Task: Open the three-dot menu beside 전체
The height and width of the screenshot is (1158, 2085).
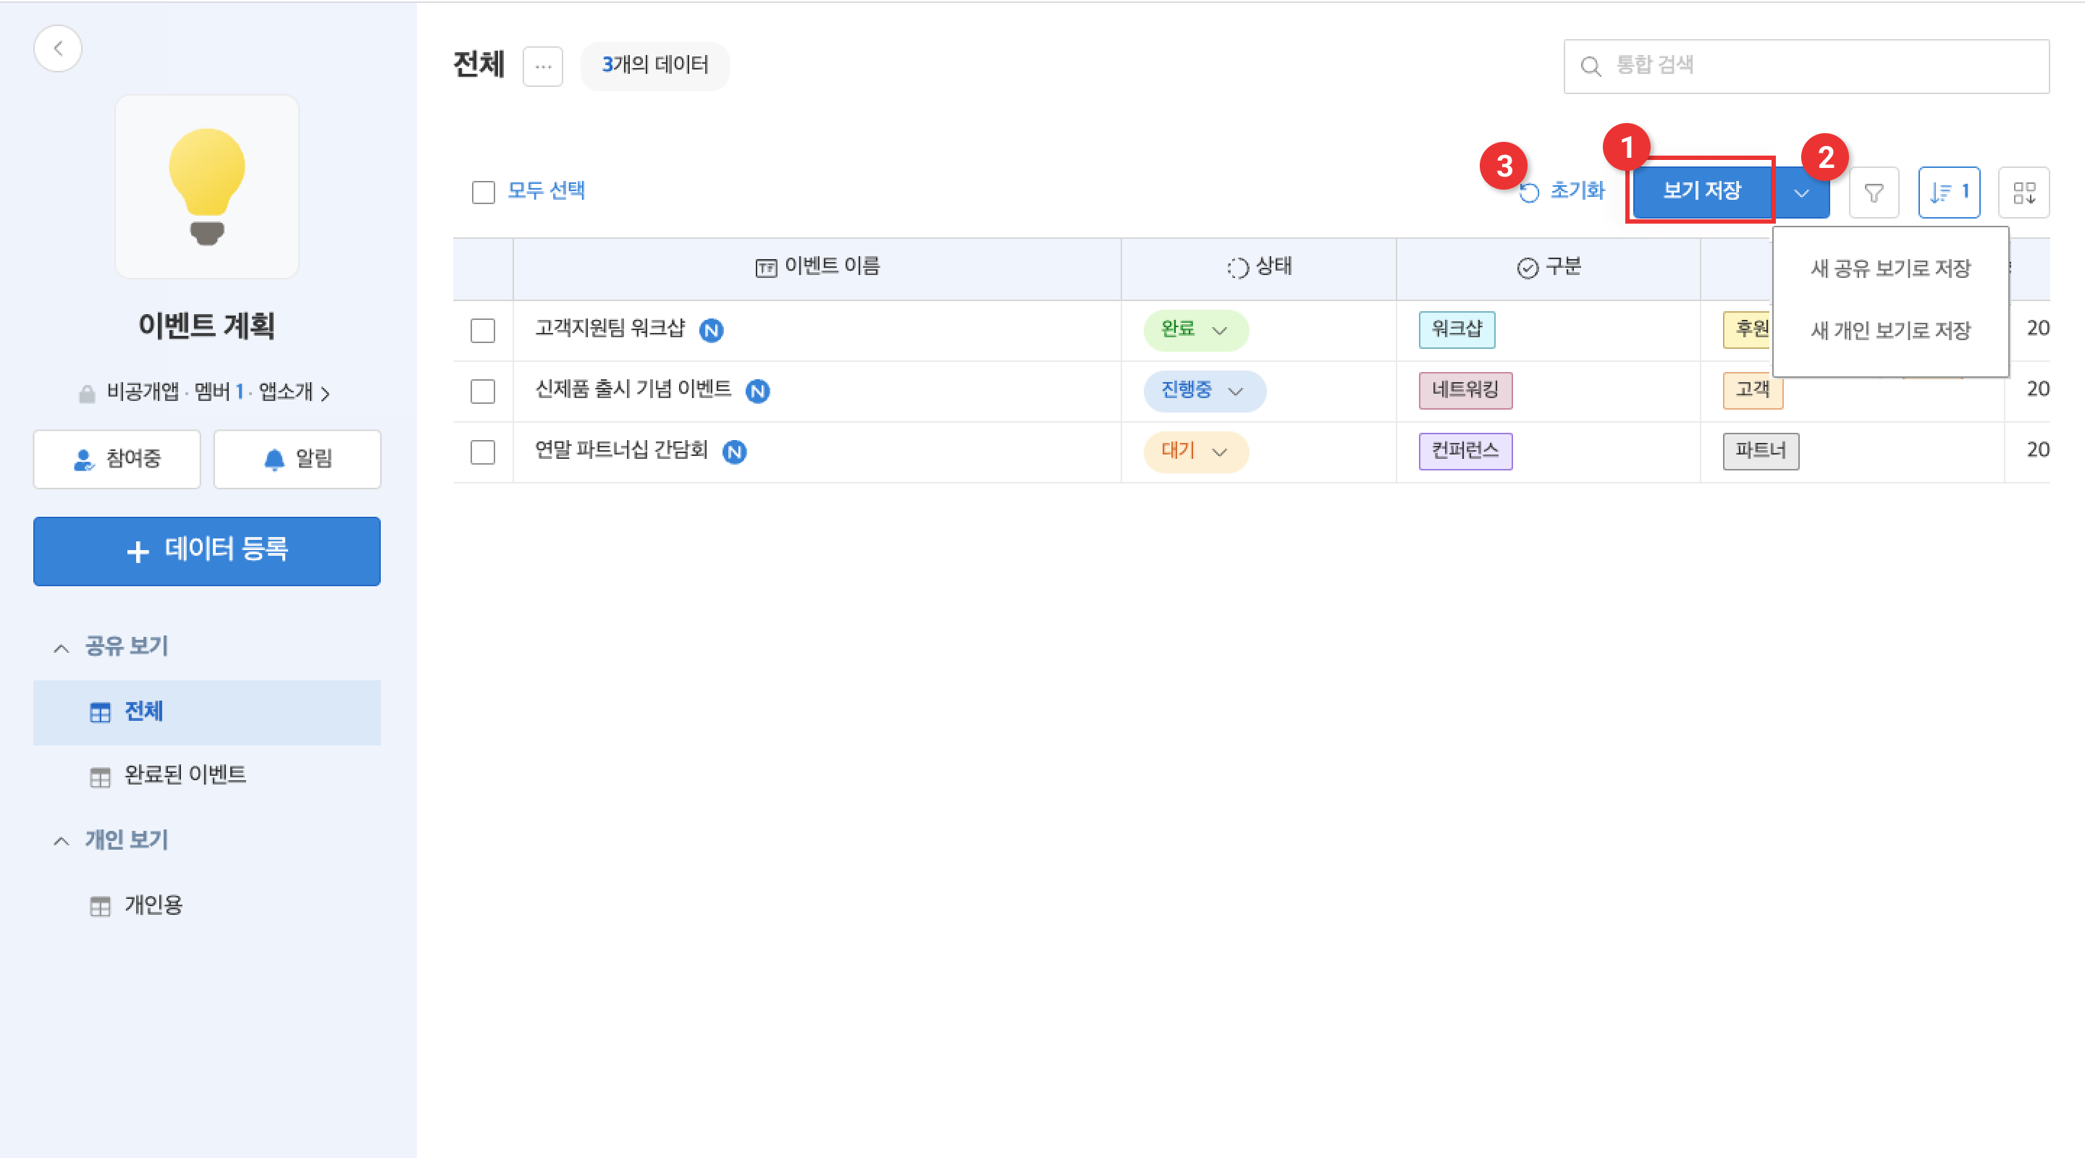Action: click(542, 67)
